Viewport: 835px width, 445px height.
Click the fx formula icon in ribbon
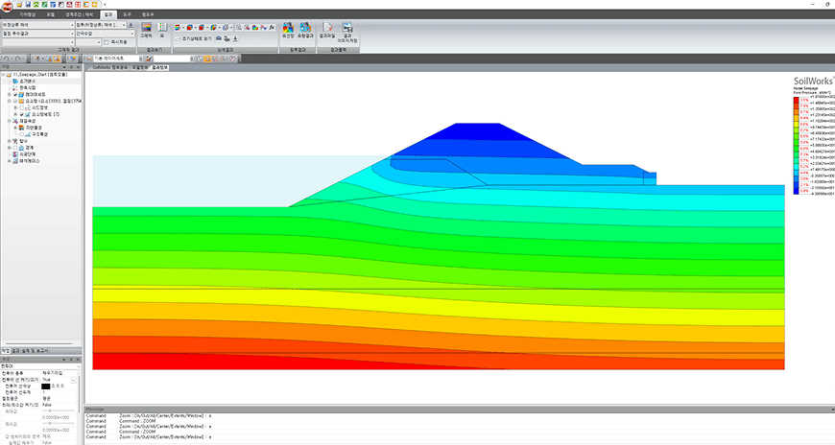coord(273,27)
